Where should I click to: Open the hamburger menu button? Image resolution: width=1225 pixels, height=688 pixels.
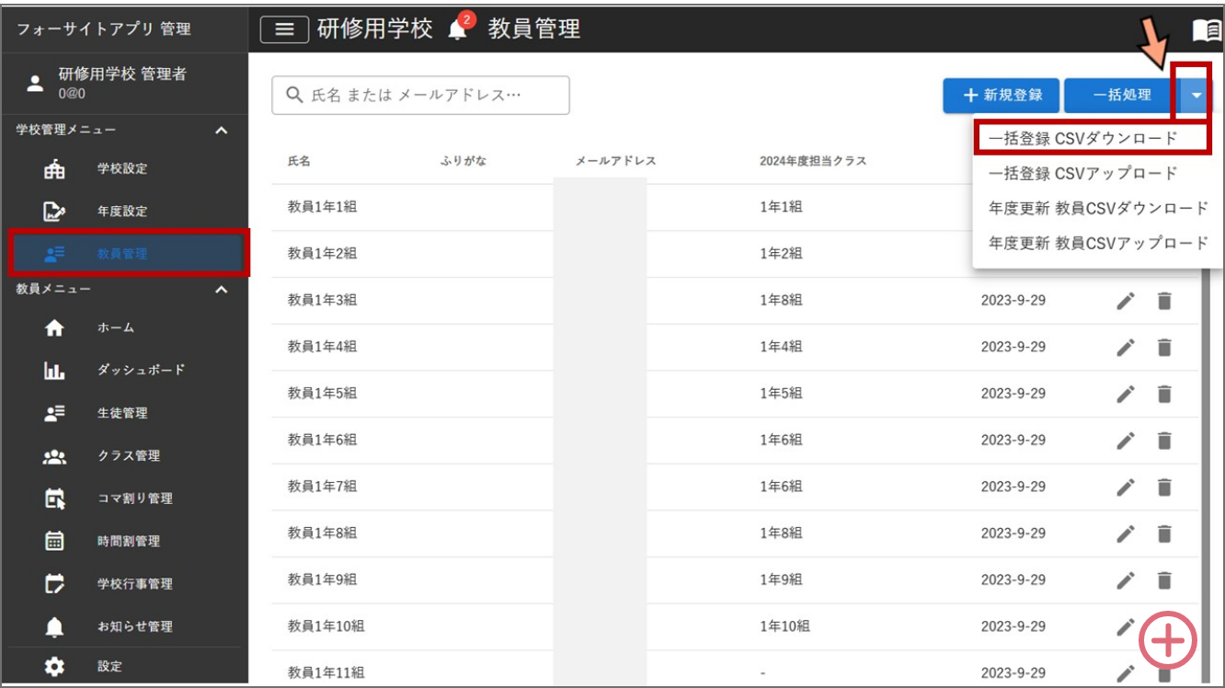pos(284,29)
